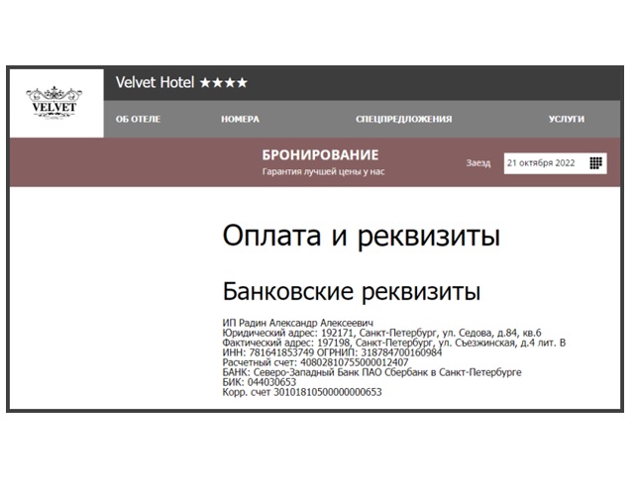Click the Velvet Hotel title text
The height and width of the screenshot is (494, 638).
(156, 83)
